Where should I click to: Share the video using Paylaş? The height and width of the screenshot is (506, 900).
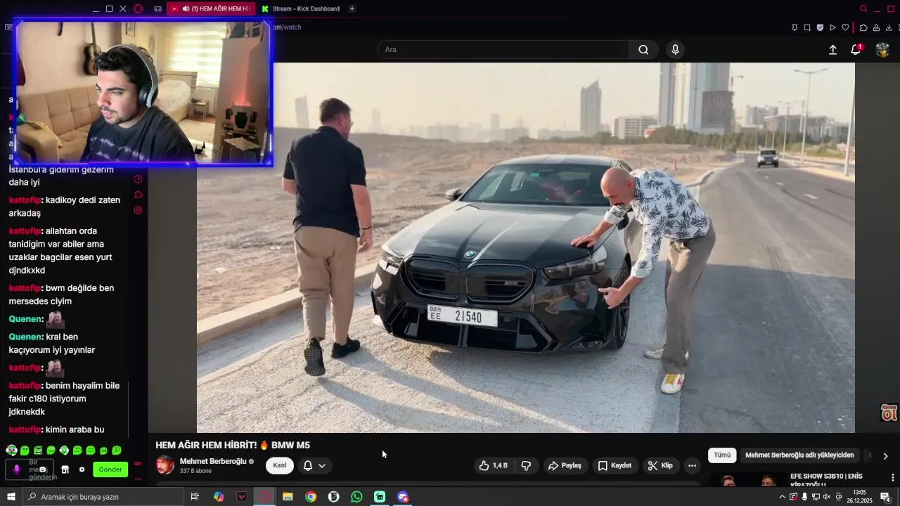coord(565,465)
